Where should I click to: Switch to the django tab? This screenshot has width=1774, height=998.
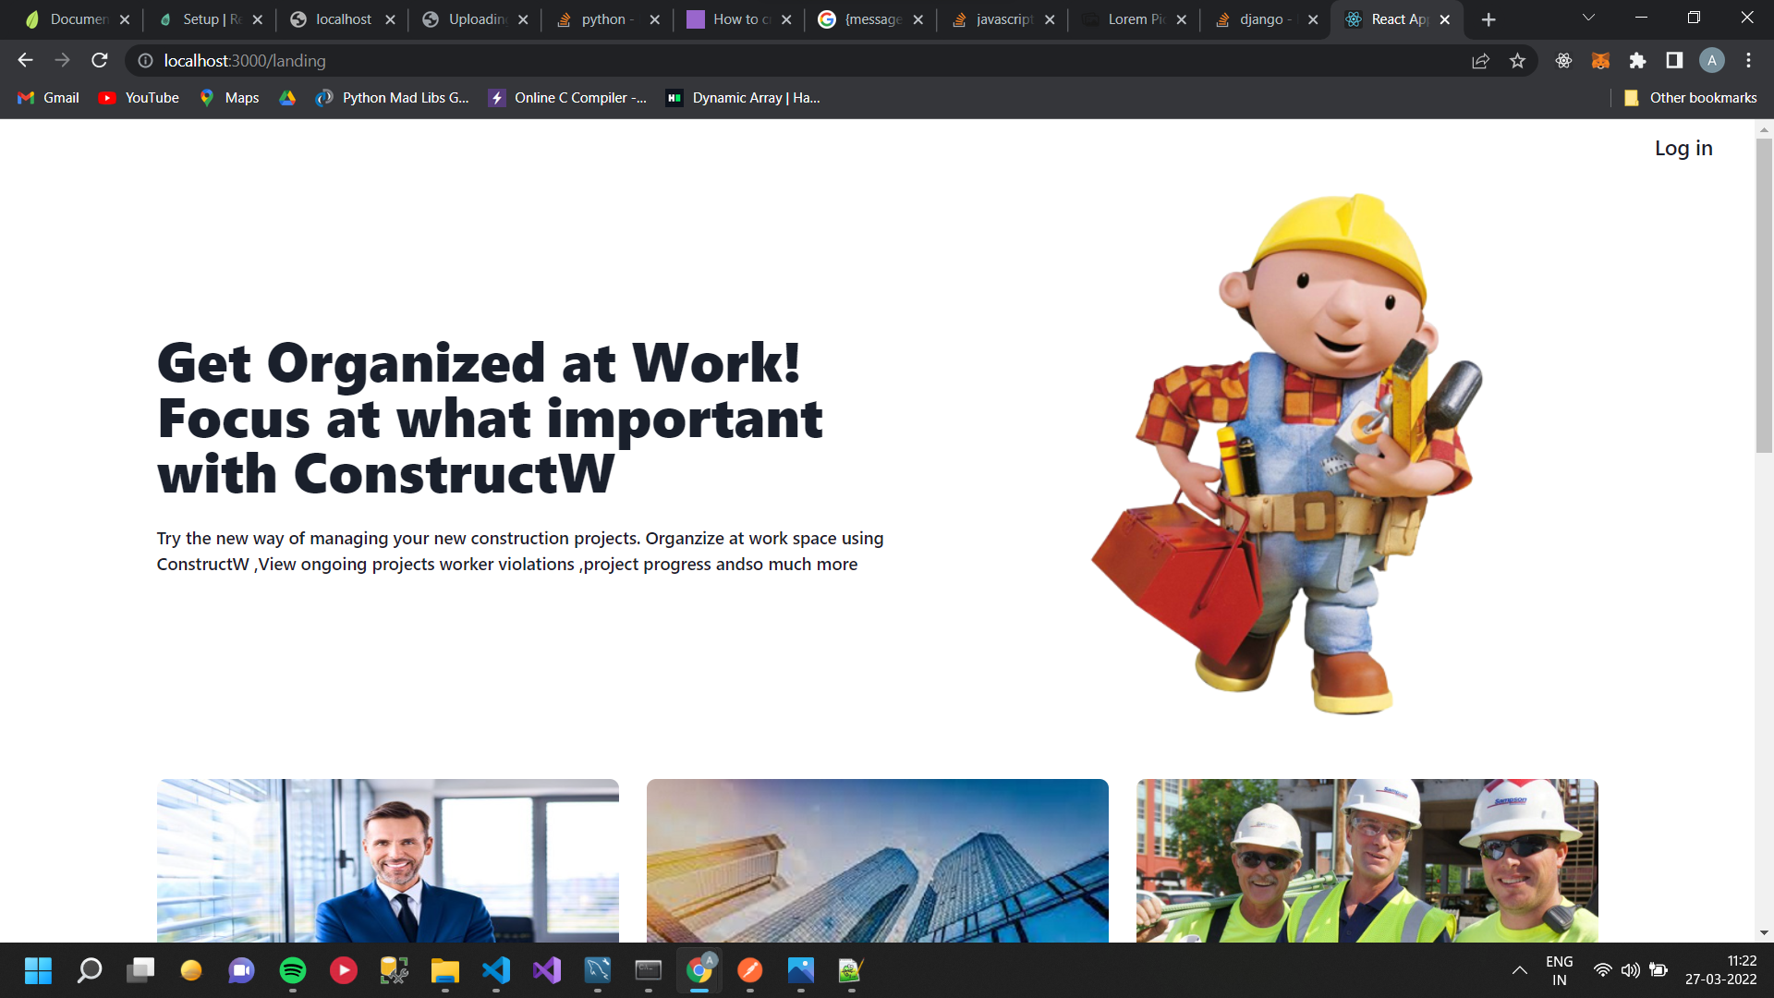pos(1261,19)
